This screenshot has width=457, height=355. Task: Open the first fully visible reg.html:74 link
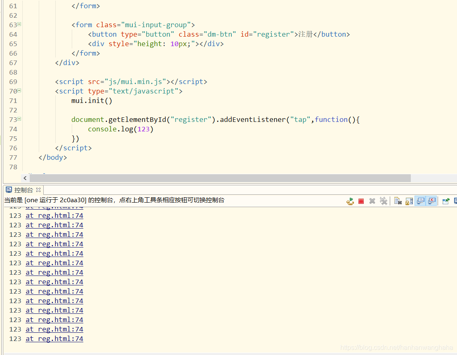click(x=54, y=216)
